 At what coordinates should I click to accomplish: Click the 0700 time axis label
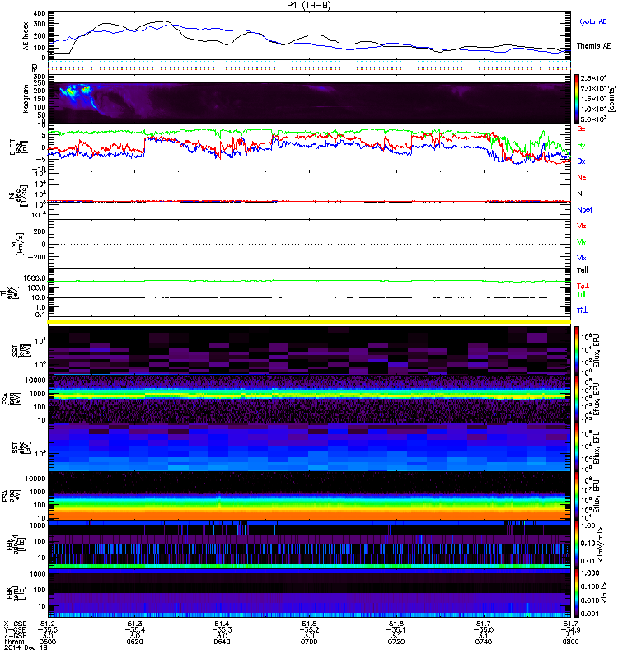point(309,642)
